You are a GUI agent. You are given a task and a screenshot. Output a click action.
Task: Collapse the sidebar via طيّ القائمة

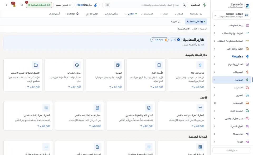coord(232,150)
